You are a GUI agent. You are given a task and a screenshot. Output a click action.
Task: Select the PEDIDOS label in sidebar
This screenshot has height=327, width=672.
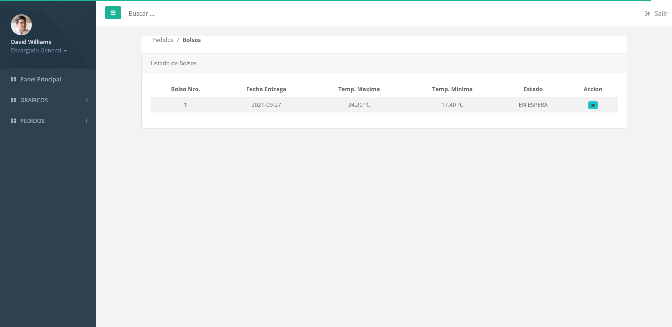click(x=33, y=121)
